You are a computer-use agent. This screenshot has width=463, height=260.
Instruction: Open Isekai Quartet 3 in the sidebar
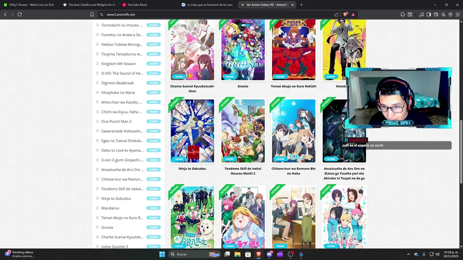pos(115,247)
